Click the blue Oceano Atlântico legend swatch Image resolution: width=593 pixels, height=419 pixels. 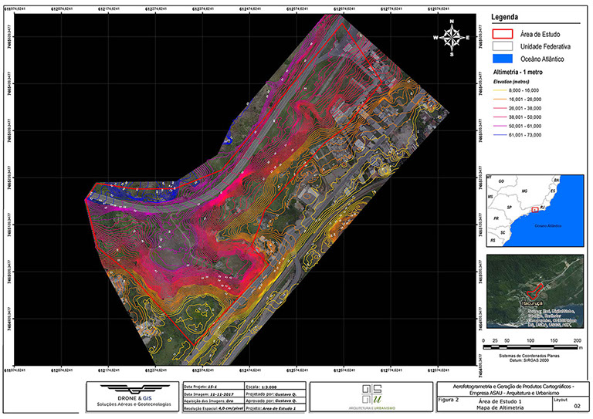click(502, 58)
